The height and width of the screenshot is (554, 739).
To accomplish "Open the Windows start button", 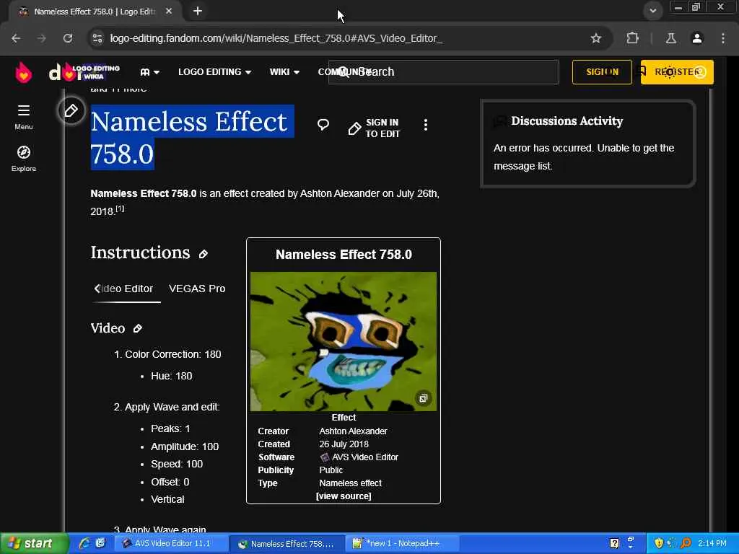I will 34,544.
